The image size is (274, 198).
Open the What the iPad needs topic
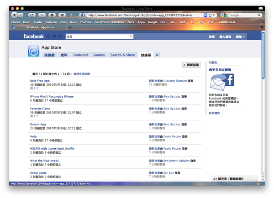pos(44,161)
